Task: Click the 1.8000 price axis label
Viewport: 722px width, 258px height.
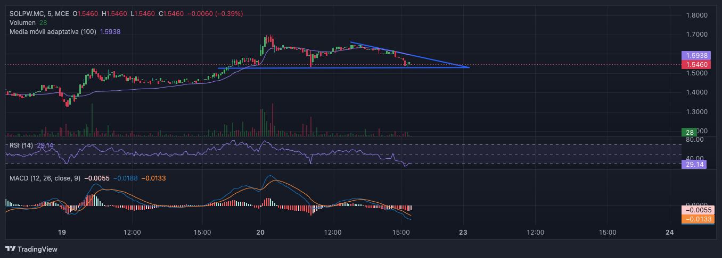Action: point(698,15)
